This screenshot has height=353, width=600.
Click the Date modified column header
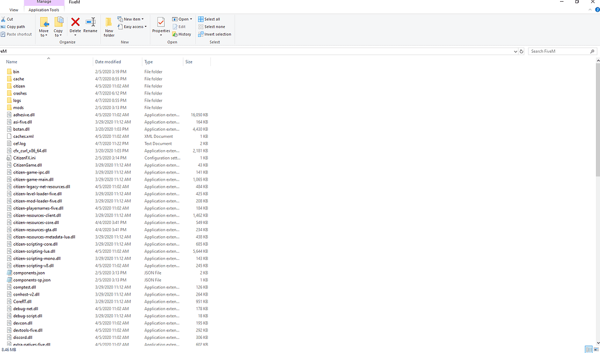pos(108,62)
